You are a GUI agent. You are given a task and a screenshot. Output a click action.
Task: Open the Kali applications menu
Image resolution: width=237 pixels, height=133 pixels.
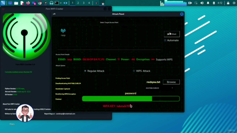3,3
